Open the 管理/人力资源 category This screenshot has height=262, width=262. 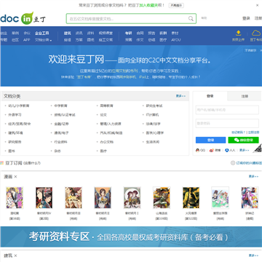[x=111, y=124]
